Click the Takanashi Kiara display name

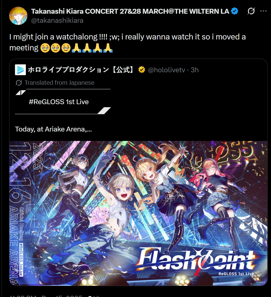[130, 11]
